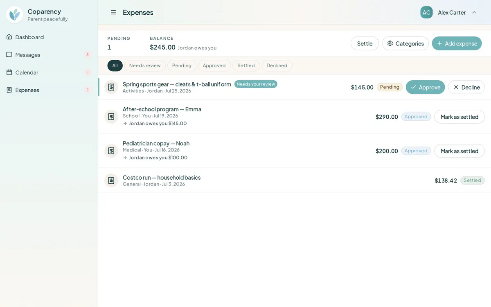This screenshot has width=491, height=307.
Task: Toggle the hamburger menu icon
Action: coord(113,12)
